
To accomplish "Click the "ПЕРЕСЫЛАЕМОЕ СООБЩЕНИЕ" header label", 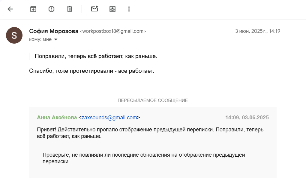I will [153, 100].
